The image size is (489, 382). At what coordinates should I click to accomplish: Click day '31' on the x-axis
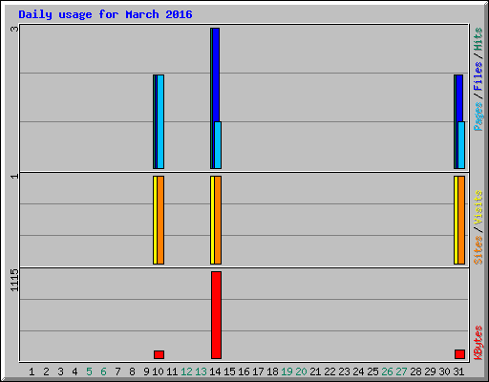[458, 371]
